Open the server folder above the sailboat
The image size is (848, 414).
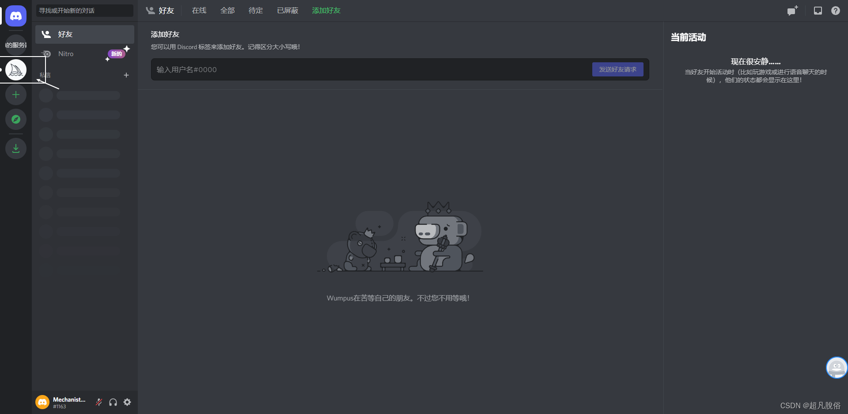(x=16, y=45)
